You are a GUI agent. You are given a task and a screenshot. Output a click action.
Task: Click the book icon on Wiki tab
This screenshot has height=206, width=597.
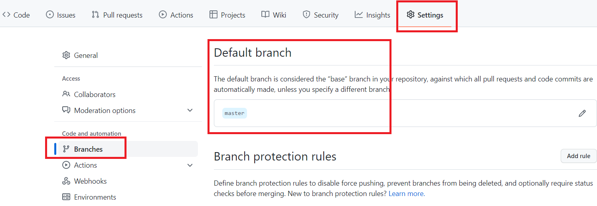point(265,15)
